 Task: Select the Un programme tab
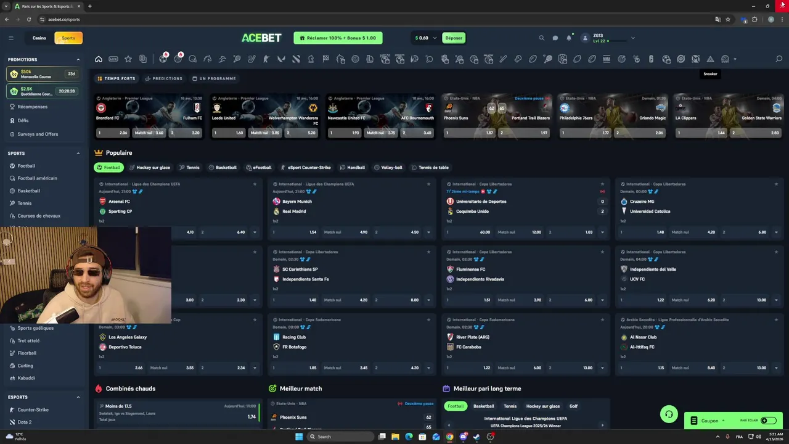[215, 78]
